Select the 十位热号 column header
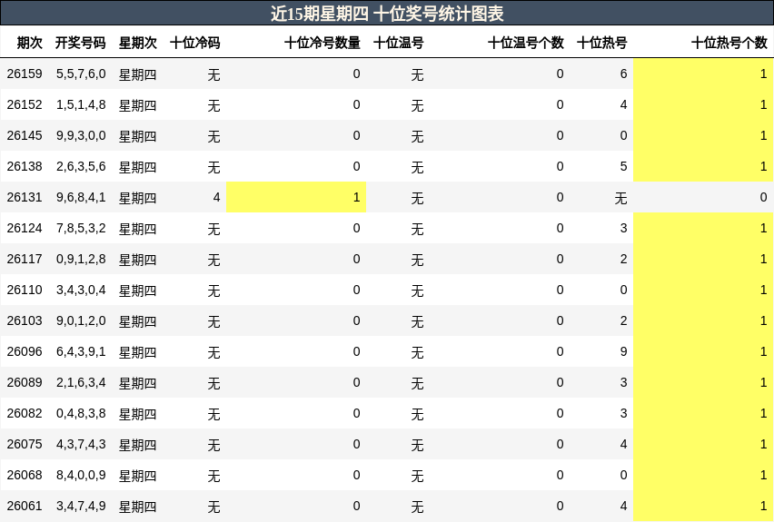 [601, 43]
